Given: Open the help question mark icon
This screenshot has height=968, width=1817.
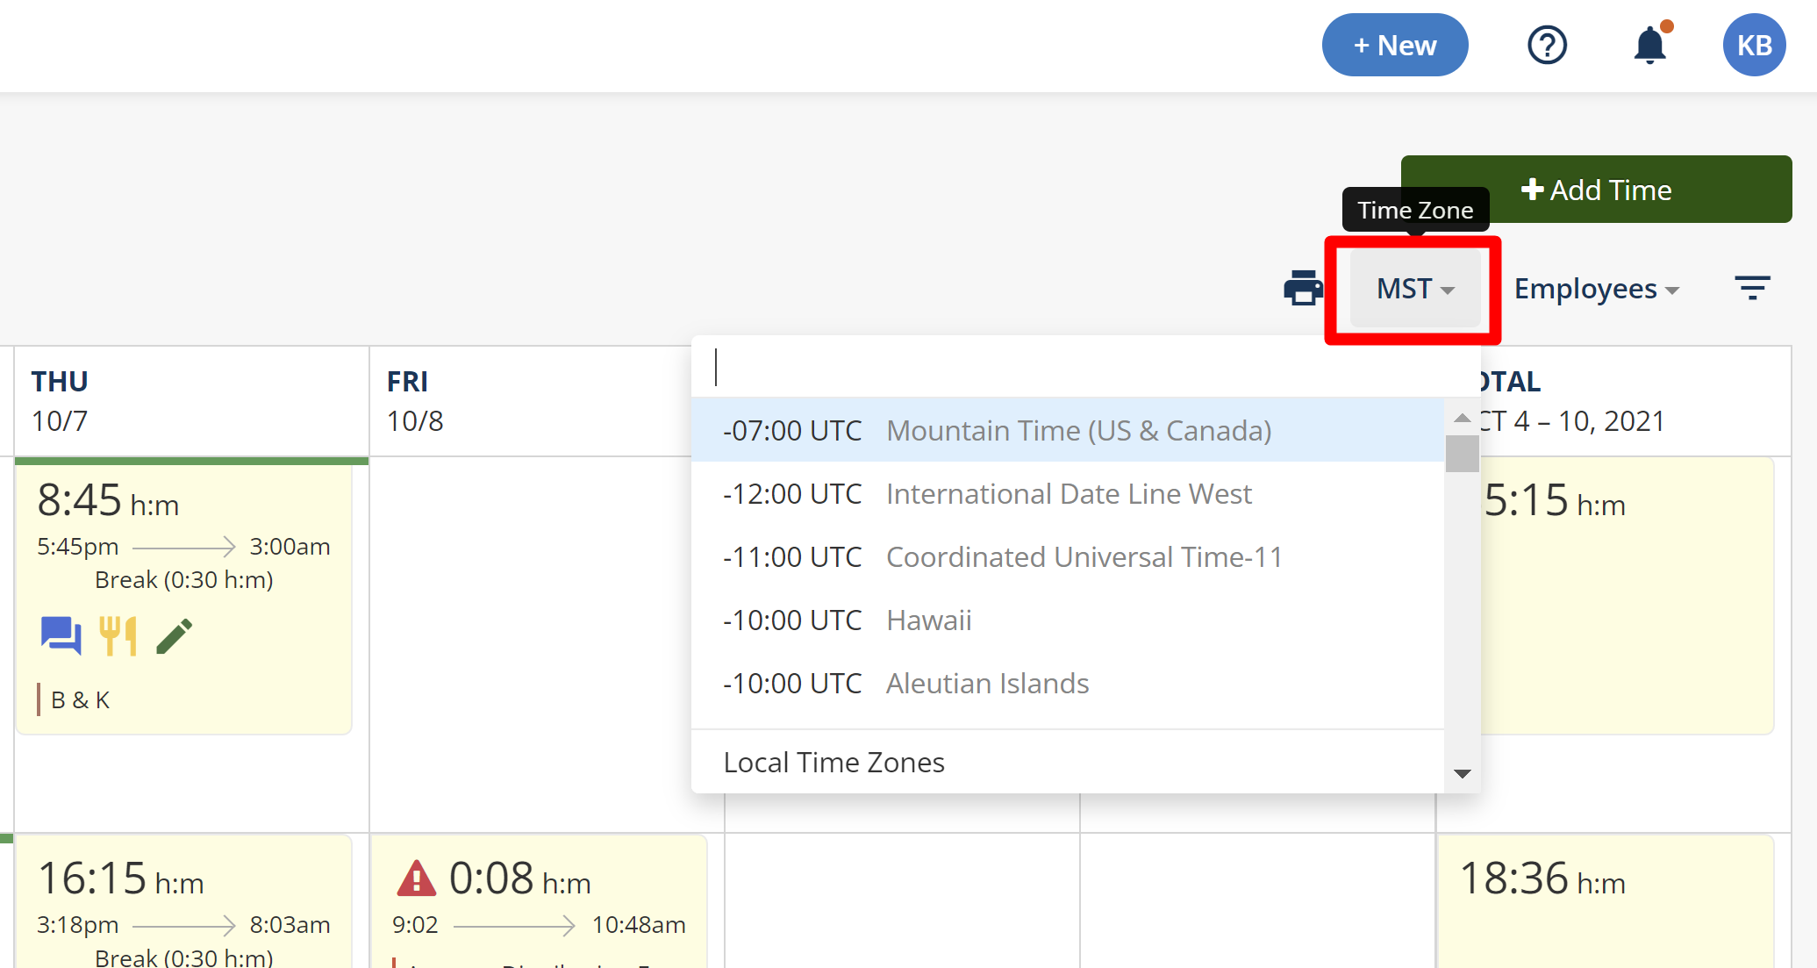Looking at the screenshot, I should point(1547,45).
